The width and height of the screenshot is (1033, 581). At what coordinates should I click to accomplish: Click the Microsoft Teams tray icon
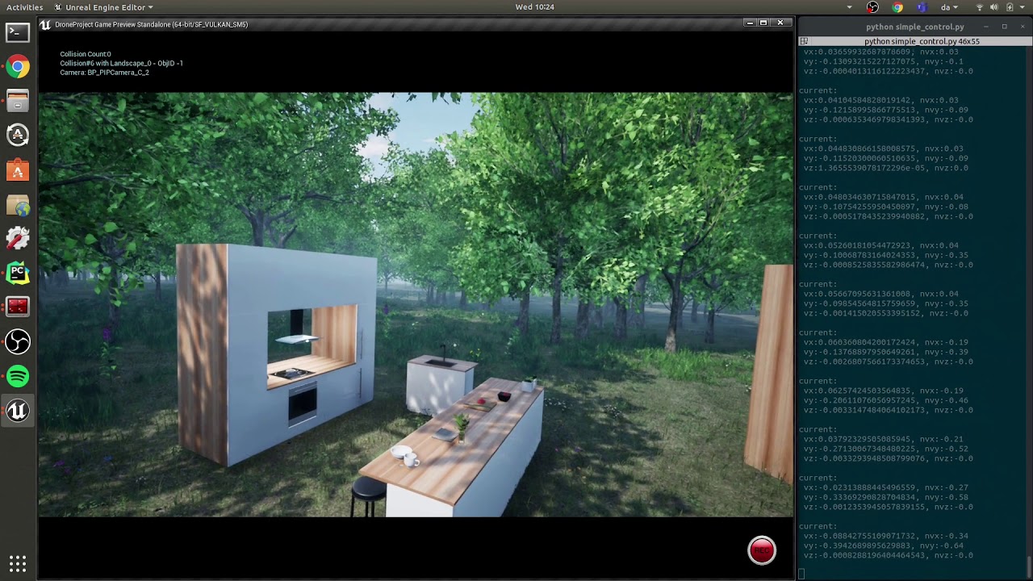pos(922,7)
